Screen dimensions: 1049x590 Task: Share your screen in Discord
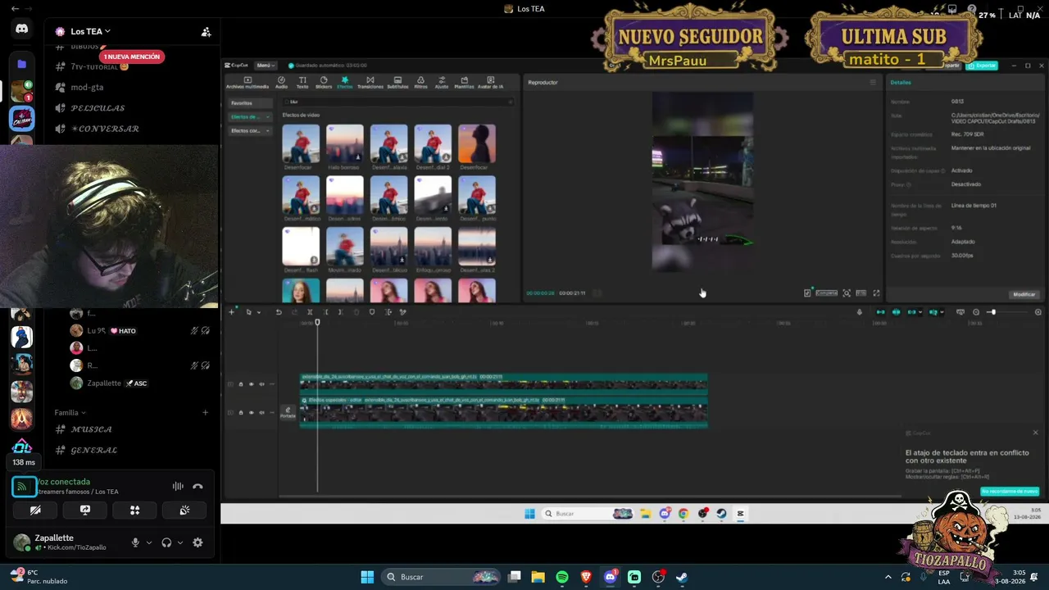[x=85, y=510]
